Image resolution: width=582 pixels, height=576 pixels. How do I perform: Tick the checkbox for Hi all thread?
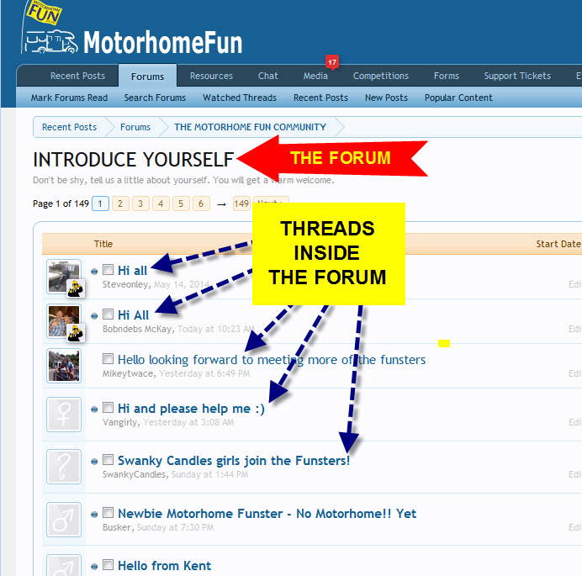click(x=108, y=269)
